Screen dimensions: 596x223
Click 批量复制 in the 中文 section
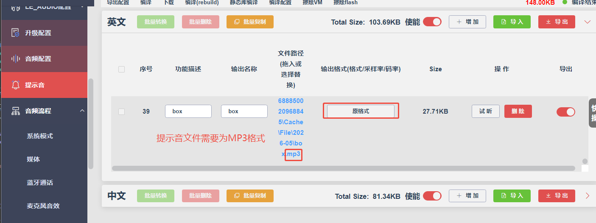pyautogui.click(x=250, y=196)
